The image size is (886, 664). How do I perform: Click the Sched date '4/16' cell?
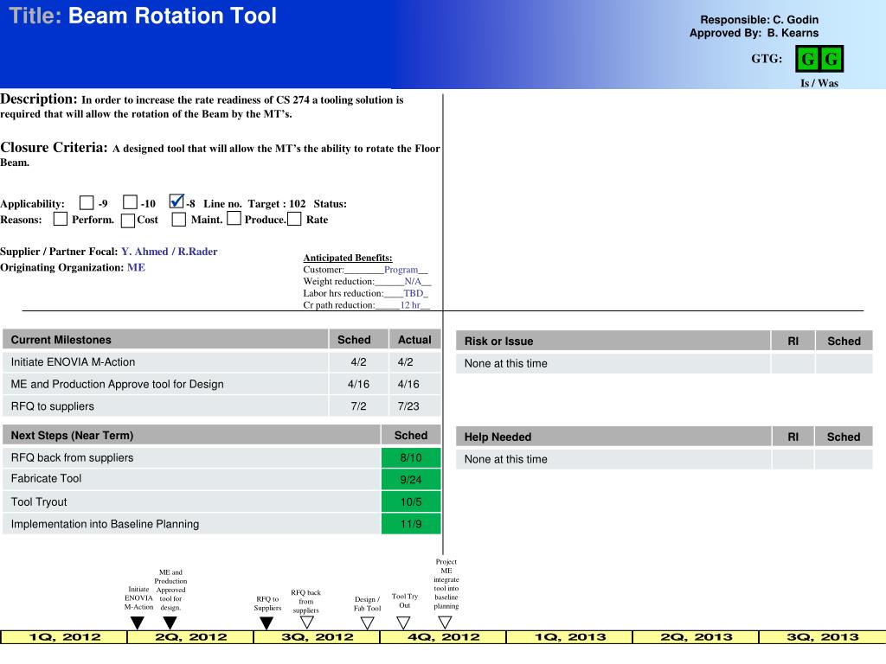[358, 384]
